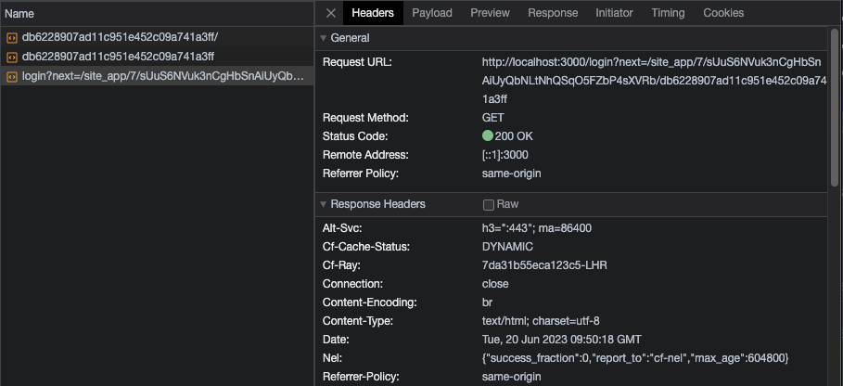Open the Preview tab
Screen dimensions: 843x386
(x=490, y=13)
